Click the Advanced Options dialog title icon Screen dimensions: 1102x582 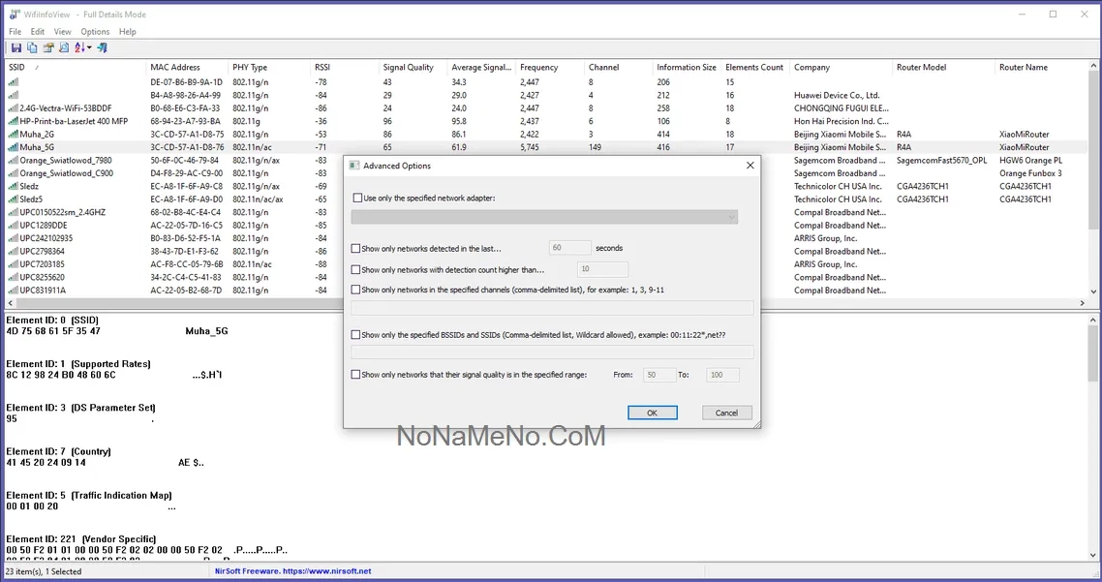point(354,166)
